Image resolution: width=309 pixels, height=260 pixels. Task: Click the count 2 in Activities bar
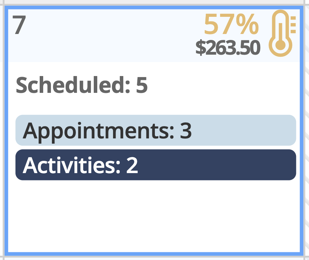coord(132,165)
